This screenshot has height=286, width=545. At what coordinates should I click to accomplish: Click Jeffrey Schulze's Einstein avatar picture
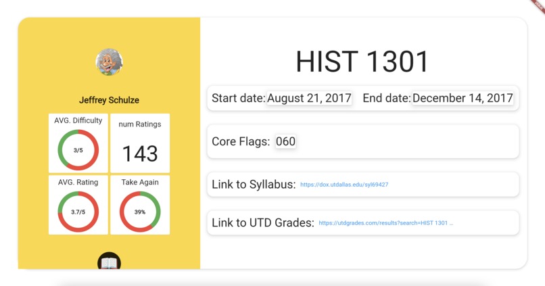tap(109, 62)
